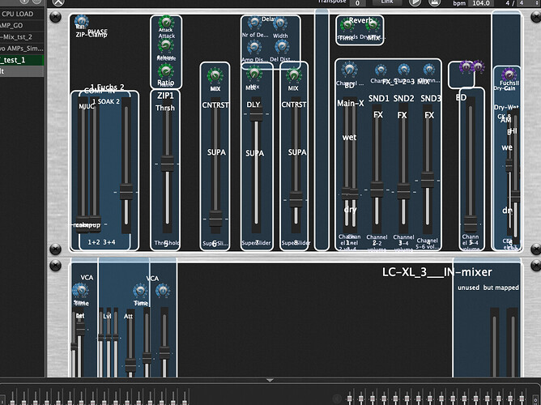Toggle the metronome icon in top bar
This screenshot has width=541, height=405.
[434, 2]
